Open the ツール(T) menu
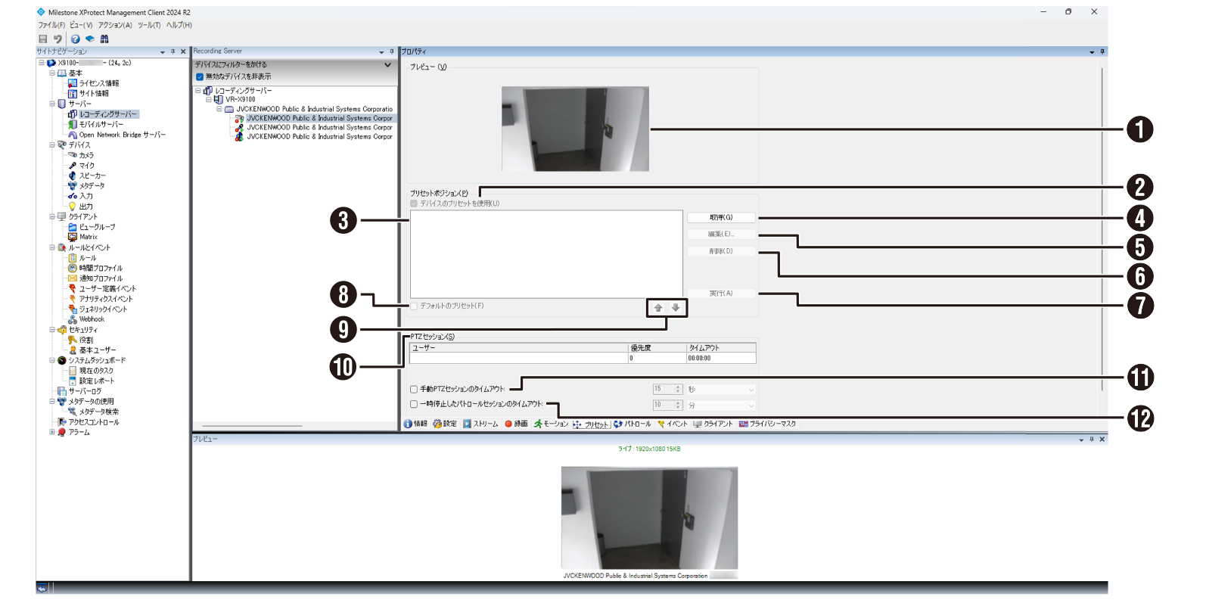This screenshot has width=1206, height=603. tap(149, 25)
